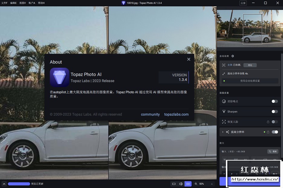283x188 pixels.
Task: Click the 图像质量 section heading
Action: pyautogui.click(x=224, y=93)
